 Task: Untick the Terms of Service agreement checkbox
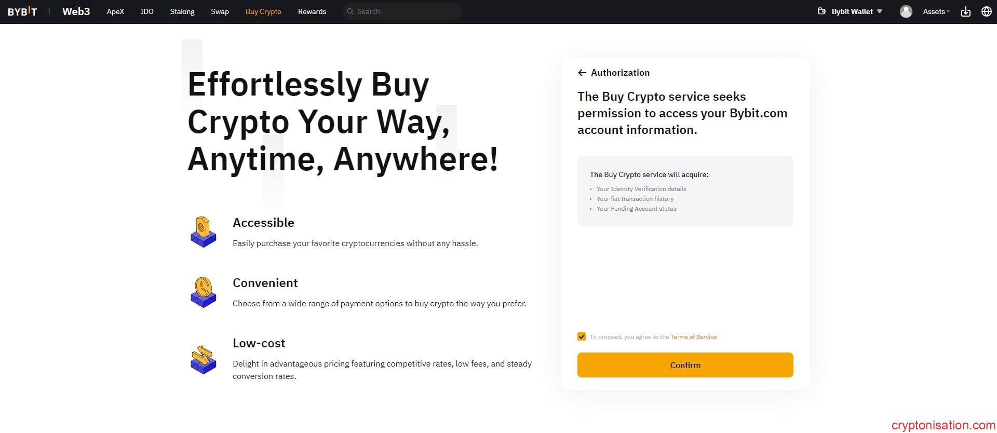coord(582,336)
